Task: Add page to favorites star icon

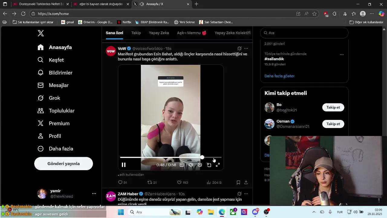Action: [x=314, y=14]
